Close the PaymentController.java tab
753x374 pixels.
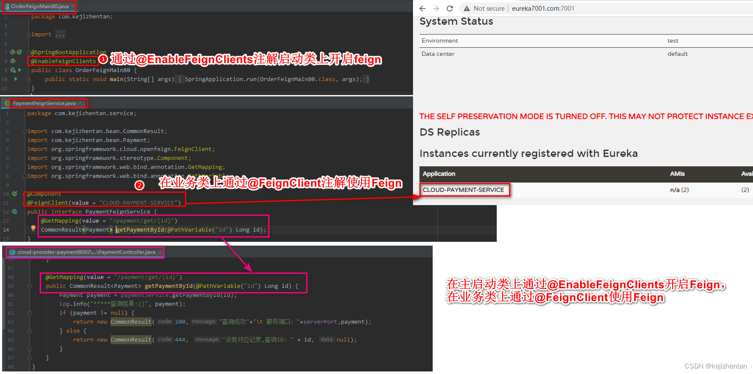pyautogui.click(x=160, y=252)
